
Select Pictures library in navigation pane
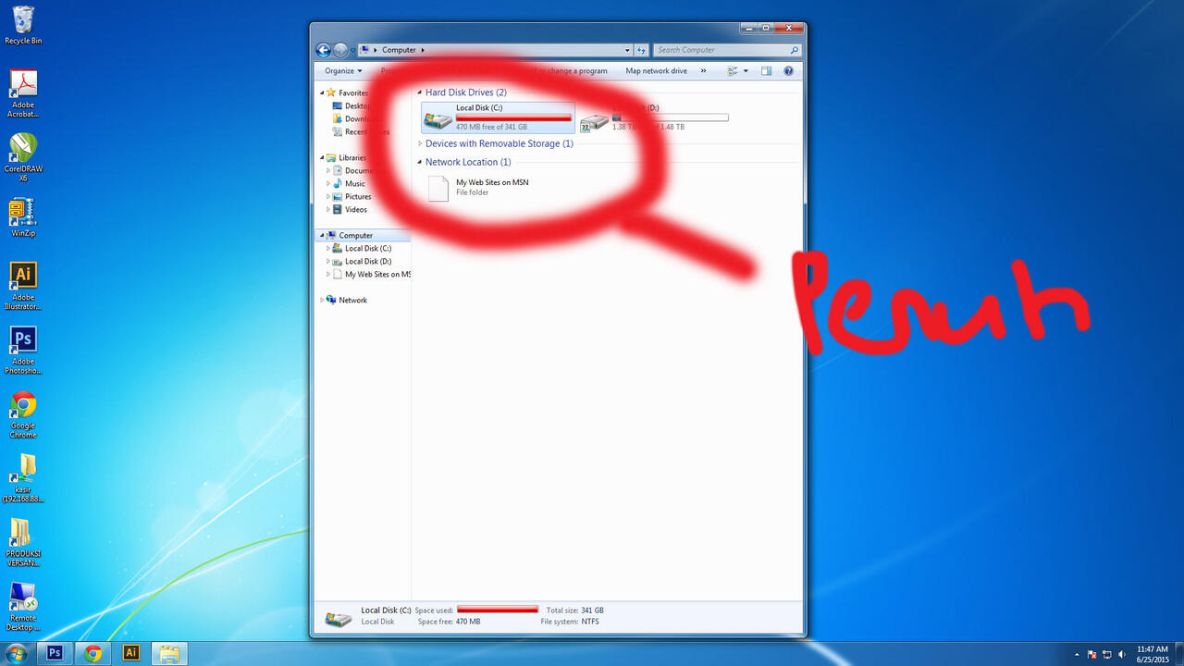358,196
